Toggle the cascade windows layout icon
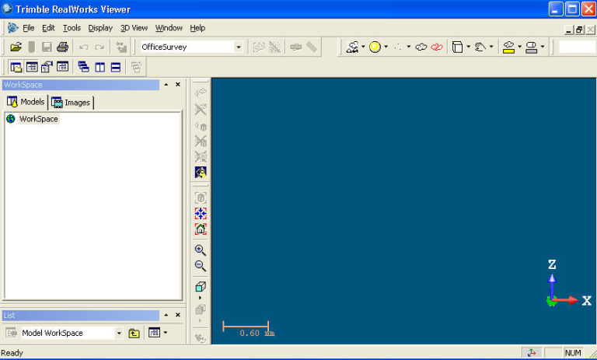The height and width of the screenshot is (360, 597). pos(83,68)
